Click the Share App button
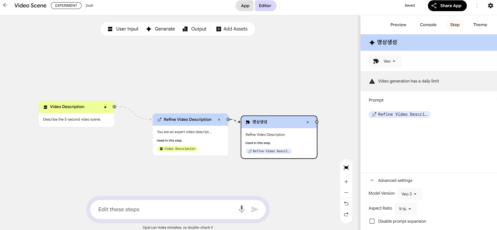 click(x=447, y=5)
